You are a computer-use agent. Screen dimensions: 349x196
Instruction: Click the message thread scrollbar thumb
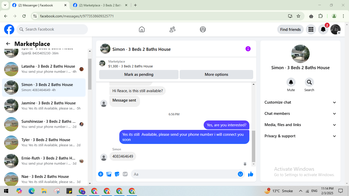coord(253,146)
